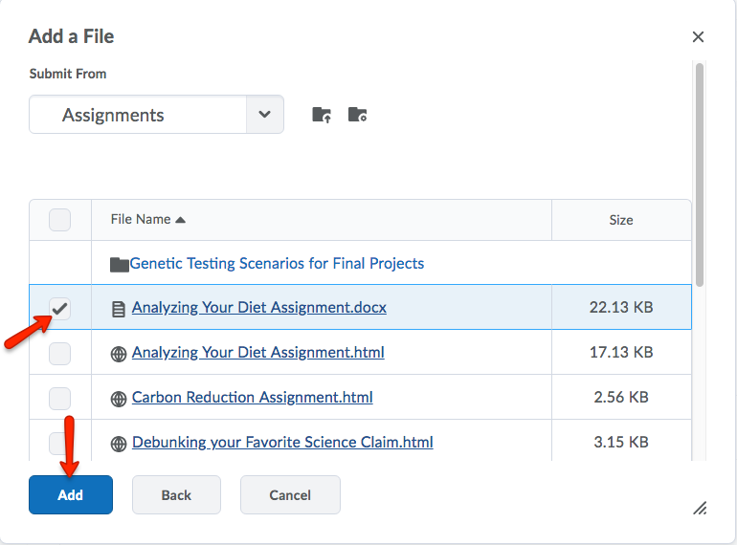
Task: Close the Add a File dialog
Action: [x=698, y=37]
